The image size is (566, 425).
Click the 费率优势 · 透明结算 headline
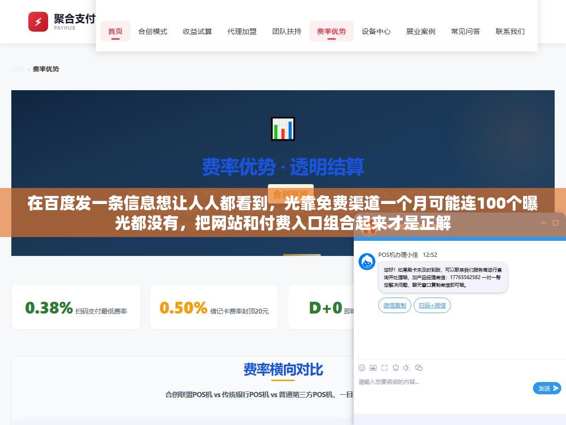[283, 167]
